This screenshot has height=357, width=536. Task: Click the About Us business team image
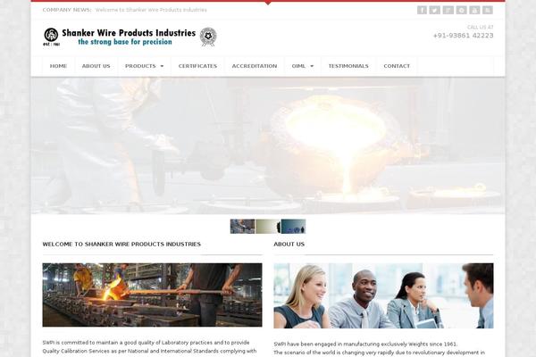383,295
